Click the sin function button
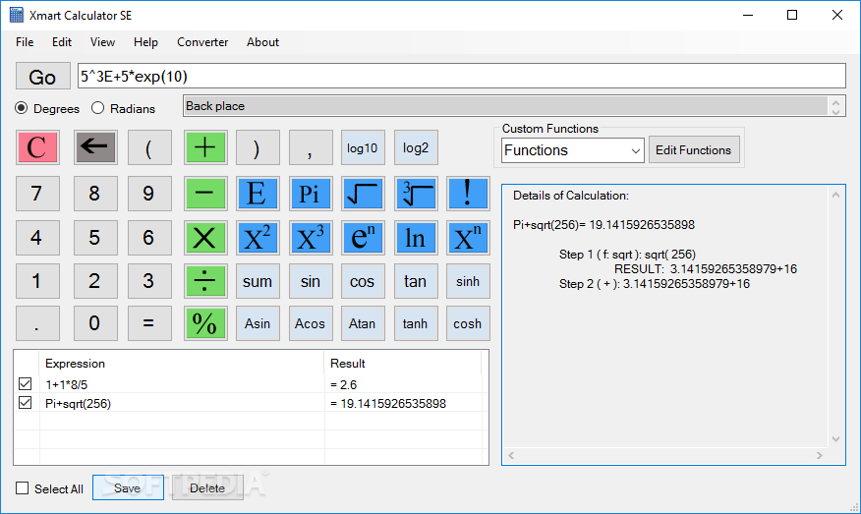The image size is (861, 514). pos(311,281)
